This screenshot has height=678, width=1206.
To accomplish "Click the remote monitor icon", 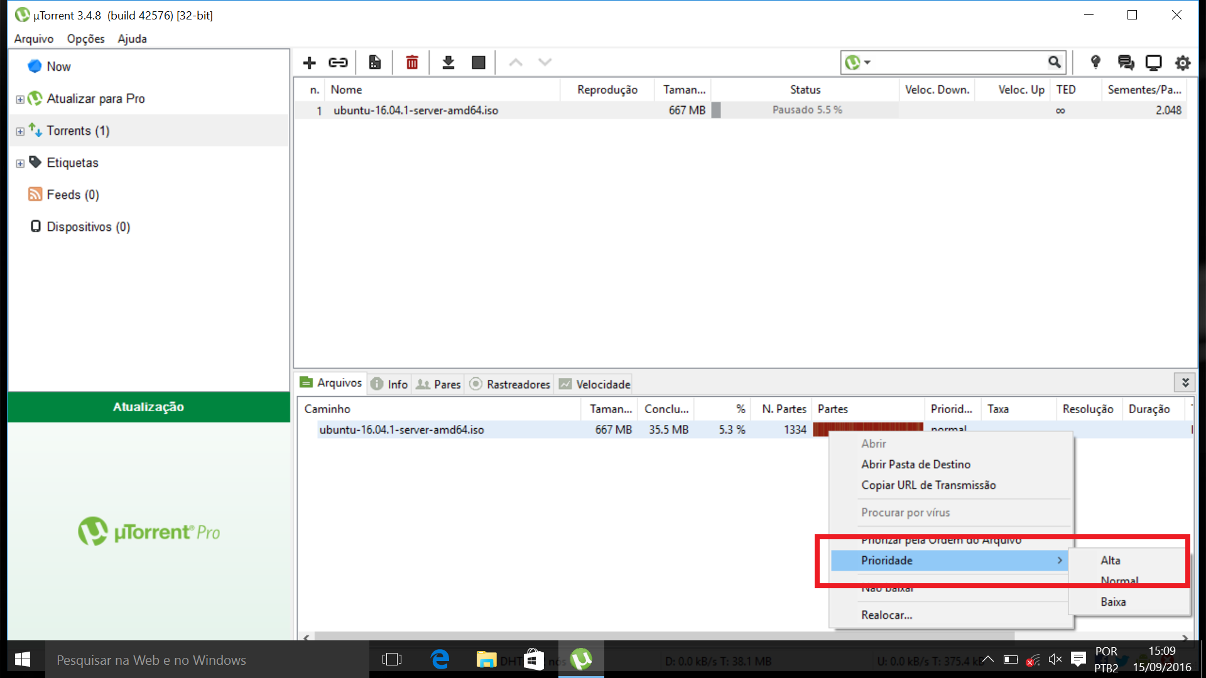I will [1154, 63].
